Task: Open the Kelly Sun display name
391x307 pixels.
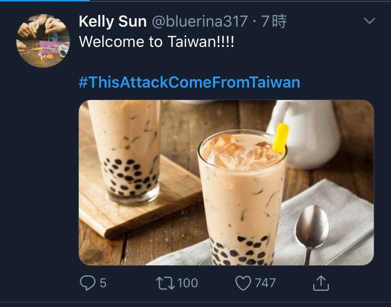Action: (113, 21)
